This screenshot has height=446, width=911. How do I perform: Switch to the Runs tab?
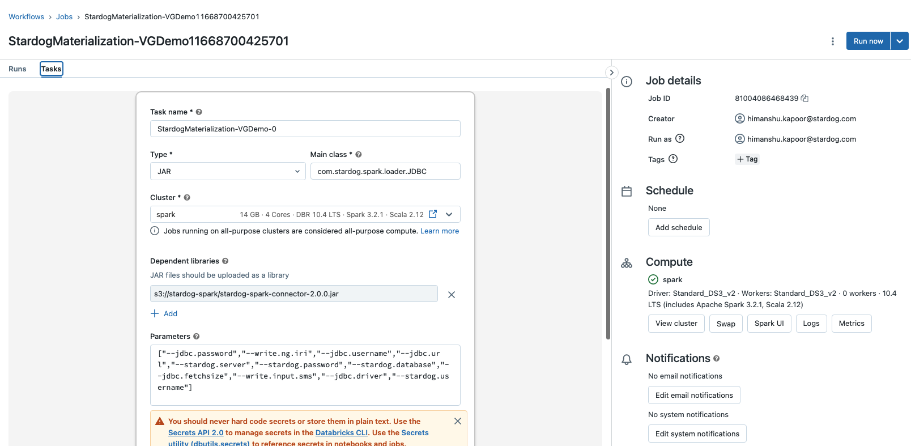(x=18, y=69)
